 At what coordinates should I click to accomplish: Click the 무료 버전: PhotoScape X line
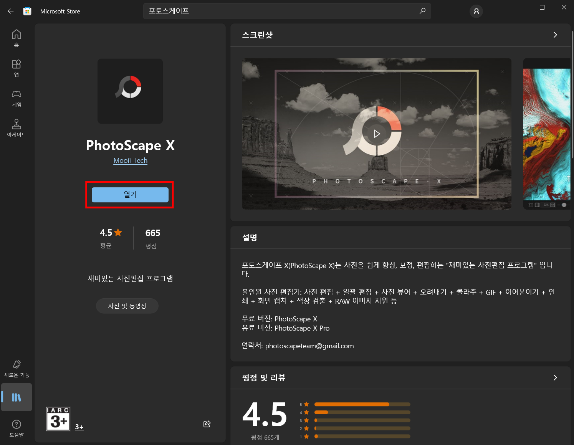coord(280,319)
